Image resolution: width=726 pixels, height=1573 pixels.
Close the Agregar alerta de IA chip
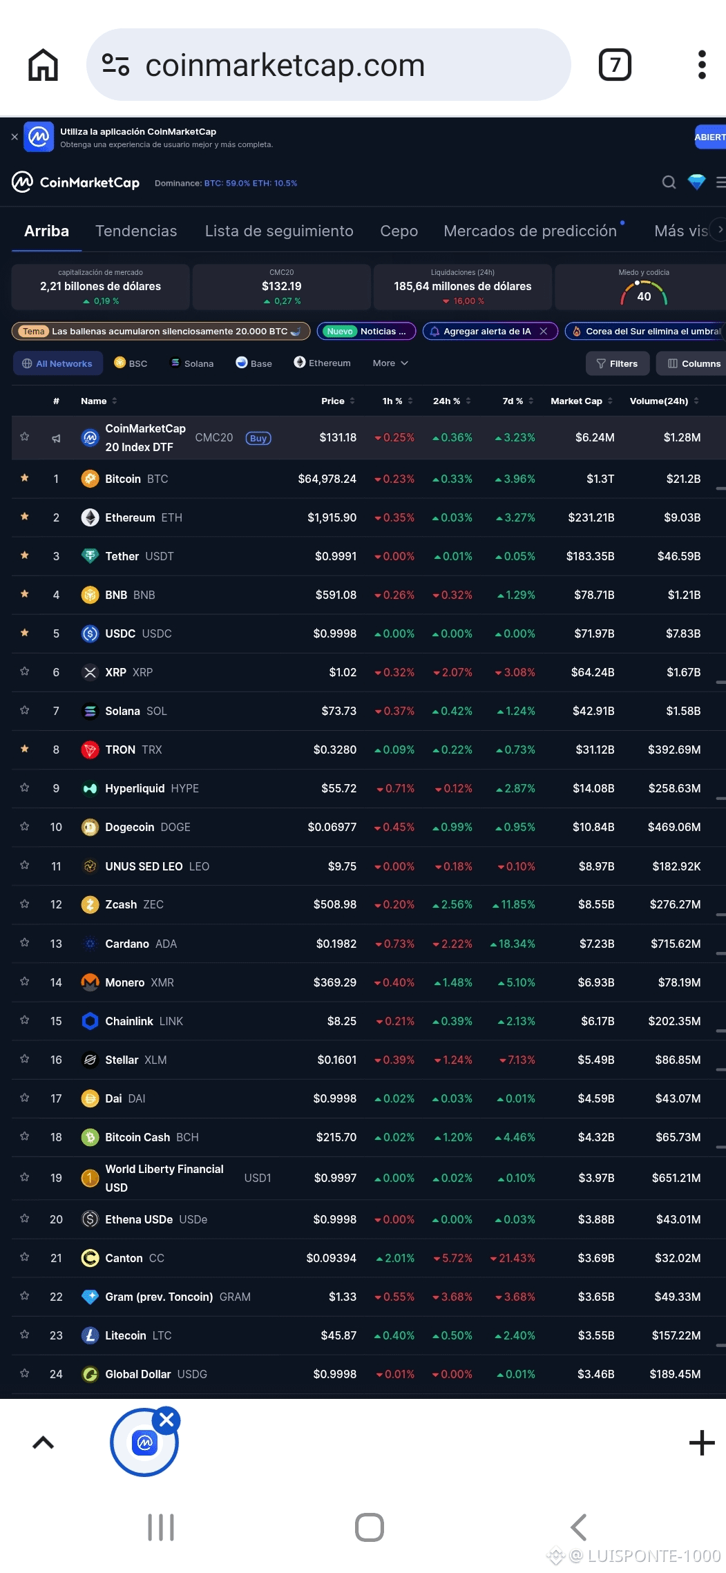pyautogui.click(x=544, y=332)
